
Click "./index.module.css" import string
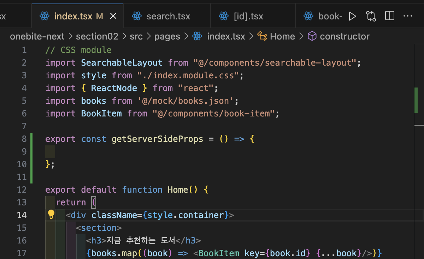[x=188, y=76]
